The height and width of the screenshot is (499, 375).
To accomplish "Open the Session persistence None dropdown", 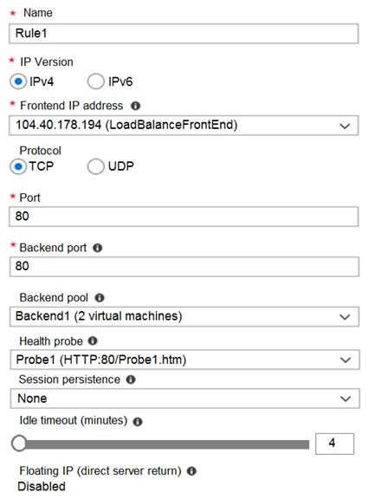I will pyautogui.click(x=184, y=399).
